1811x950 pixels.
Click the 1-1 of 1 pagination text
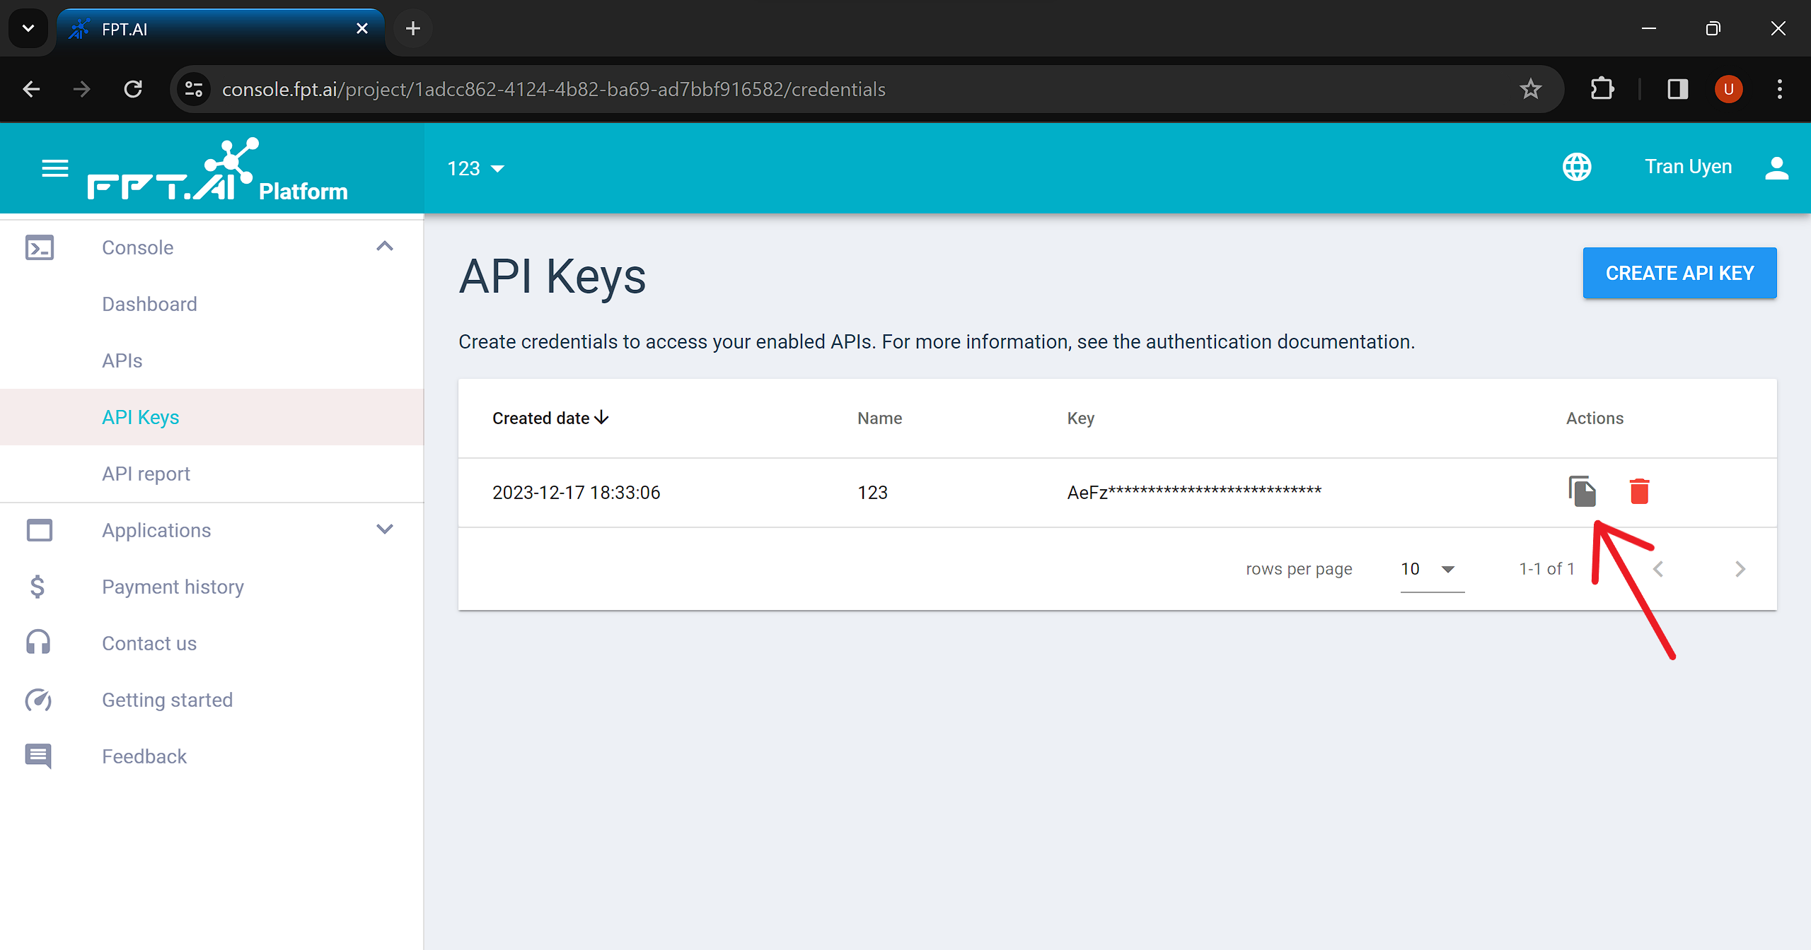click(x=1546, y=569)
